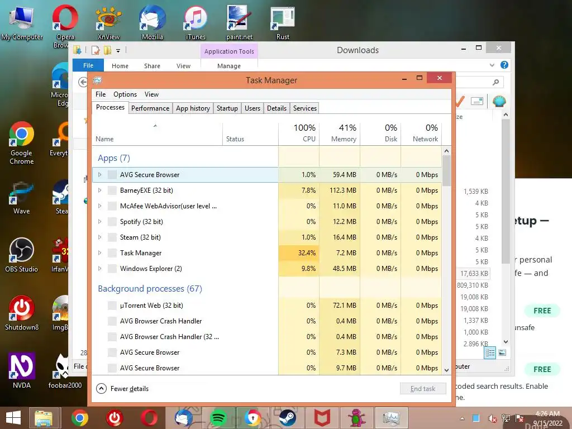Click the Windows Start button
The height and width of the screenshot is (429, 572).
(x=13, y=418)
